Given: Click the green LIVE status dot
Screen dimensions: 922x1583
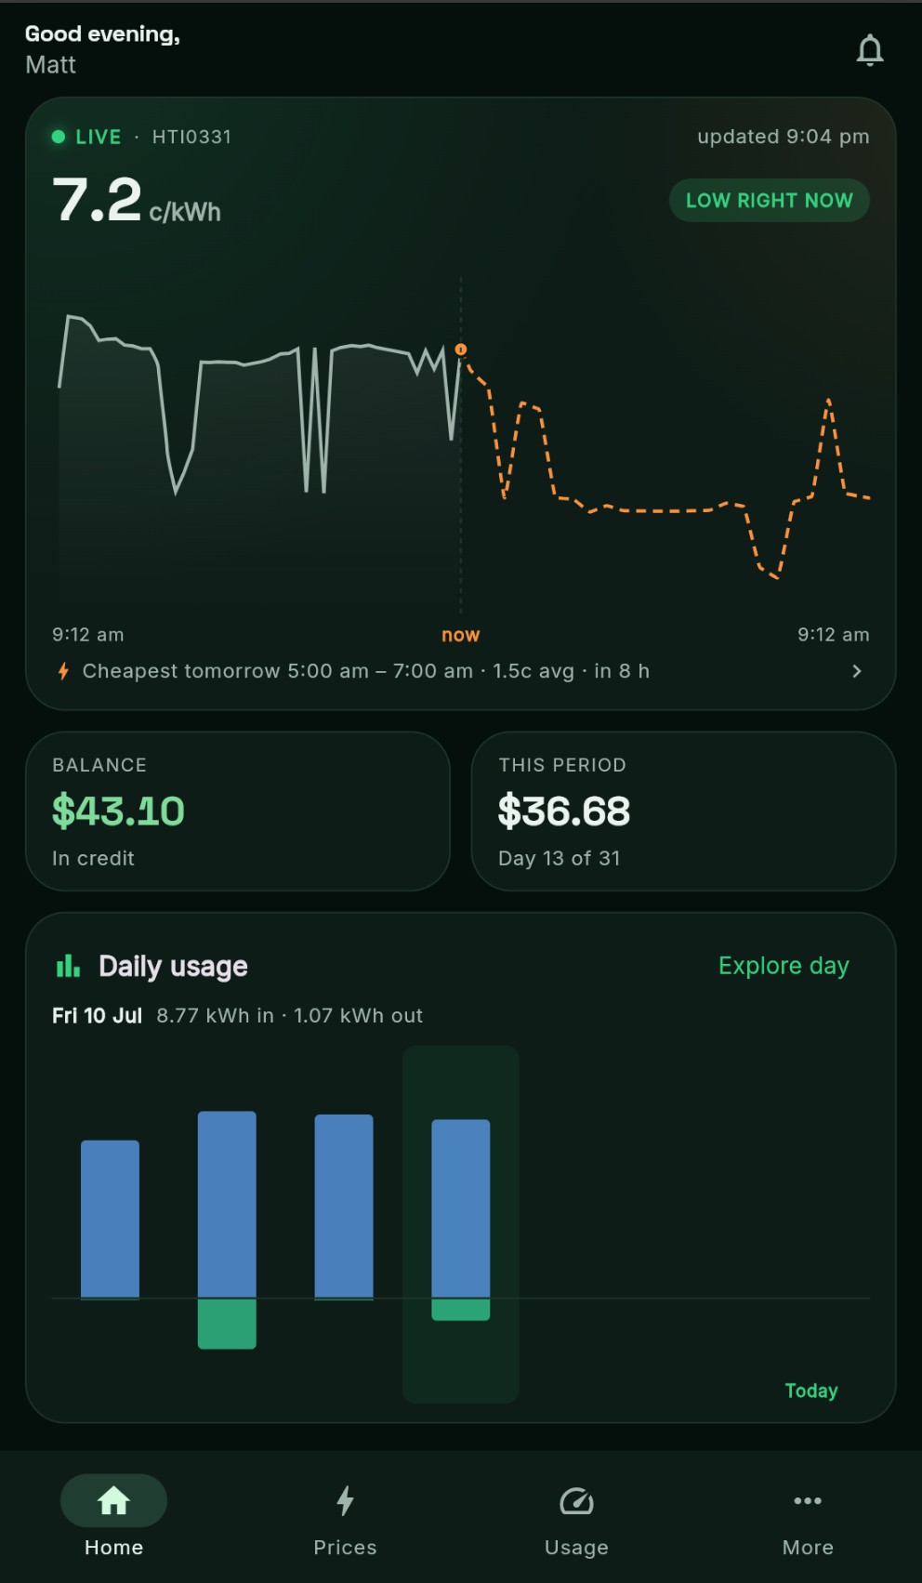Looking at the screenshot, I should 59,137.
